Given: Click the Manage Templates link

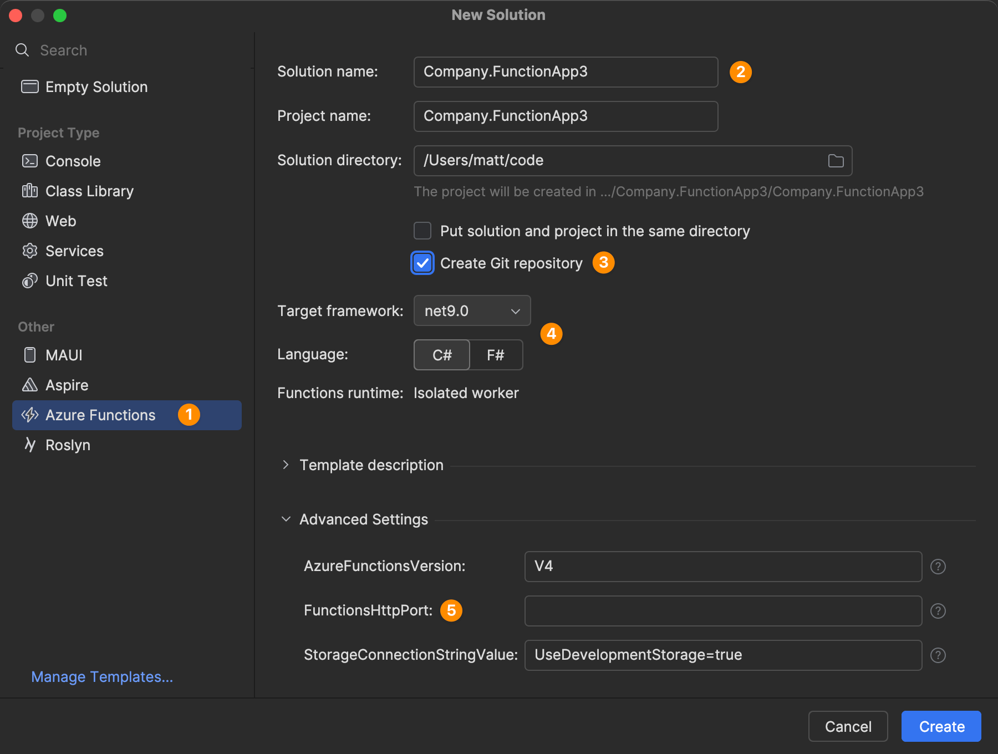Looking at the screenshot, I should (x=101, y=676).
